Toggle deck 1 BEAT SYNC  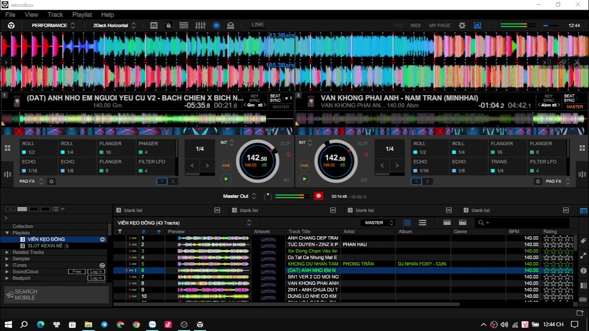click(x=275, y=98)
